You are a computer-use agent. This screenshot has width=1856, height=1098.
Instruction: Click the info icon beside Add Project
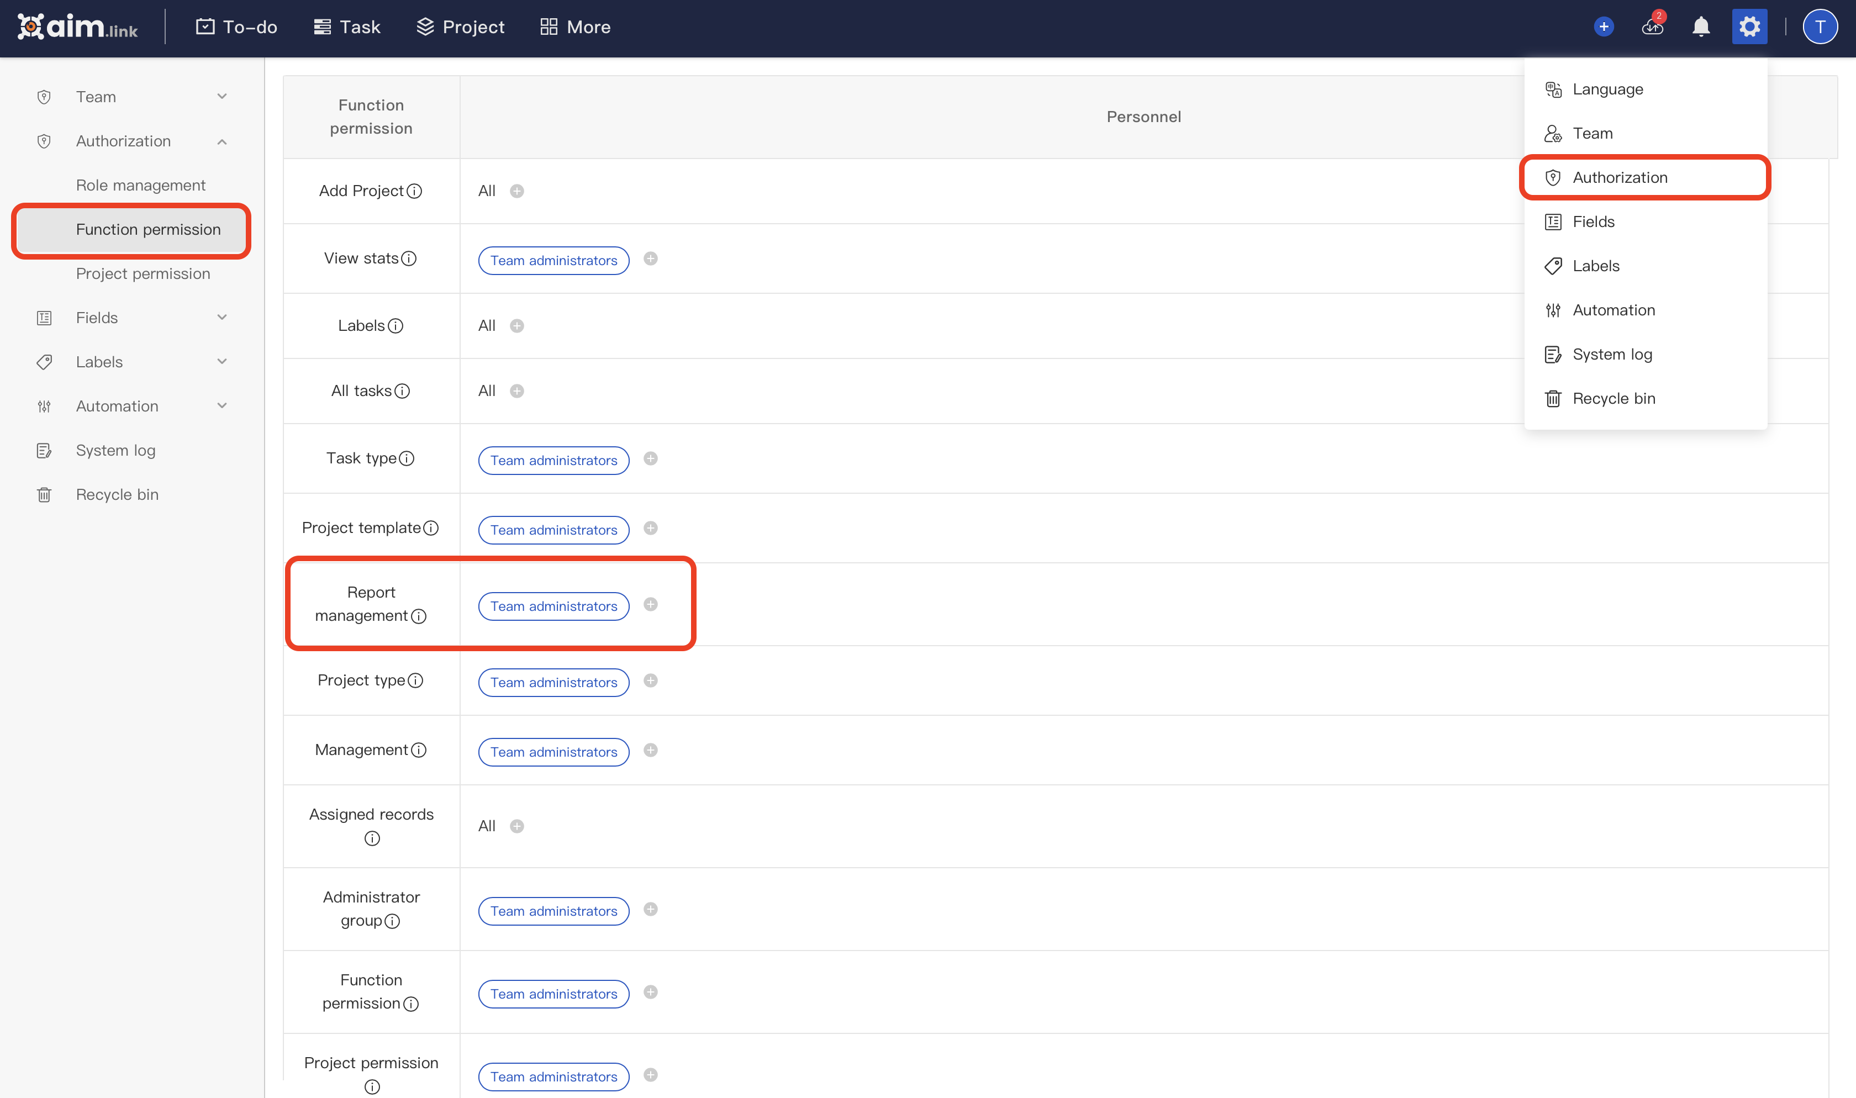(x=415, y=191)
